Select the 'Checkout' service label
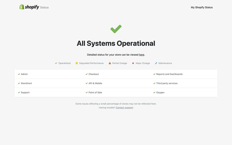 tap(94, 74)
